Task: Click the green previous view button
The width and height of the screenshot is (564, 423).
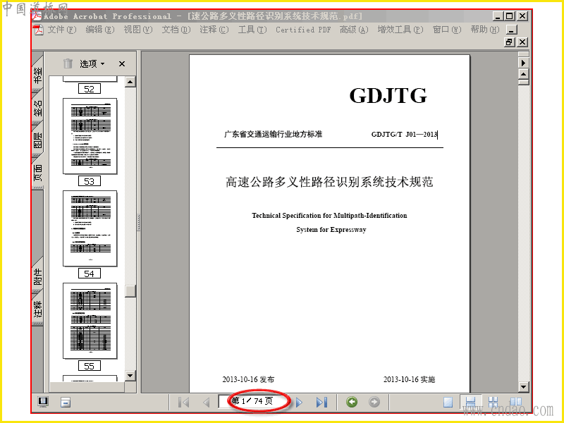Action: click(352, 402)
